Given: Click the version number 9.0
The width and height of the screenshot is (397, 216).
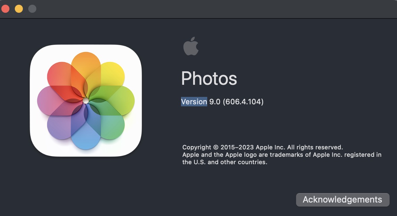Looking at the screenshot, I should (x=215, y=102).
